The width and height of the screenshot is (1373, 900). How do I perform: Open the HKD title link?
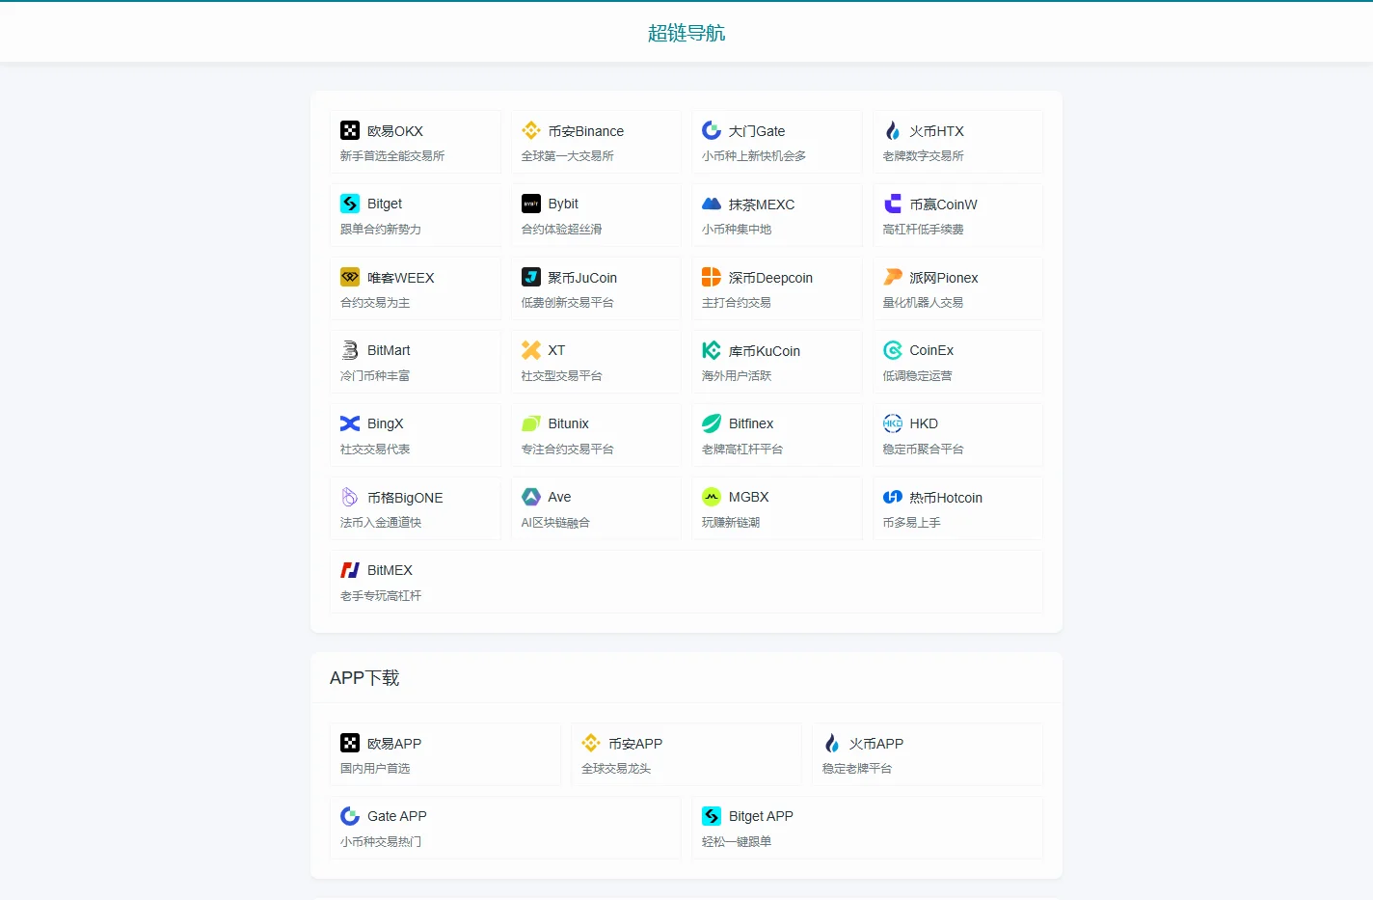[924, 423]
